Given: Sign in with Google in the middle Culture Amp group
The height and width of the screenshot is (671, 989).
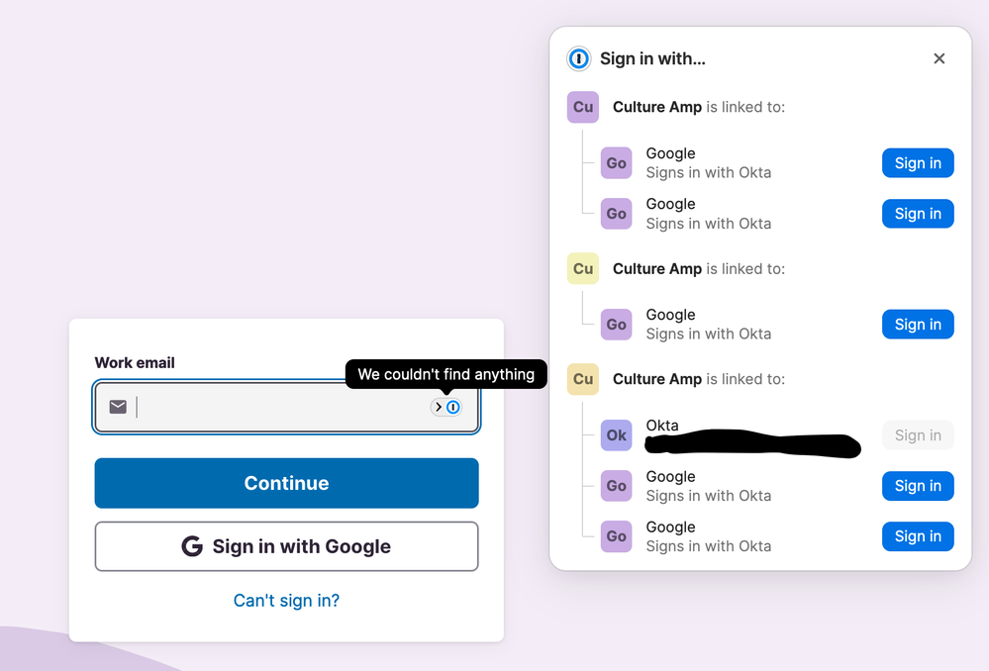Looking at the screenshot, I should click(918, 325).
